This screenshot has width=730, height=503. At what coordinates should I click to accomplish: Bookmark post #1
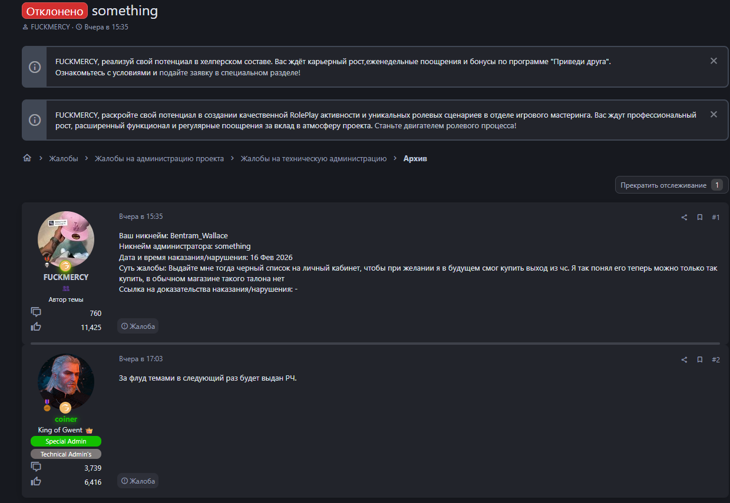coord(700,217)
